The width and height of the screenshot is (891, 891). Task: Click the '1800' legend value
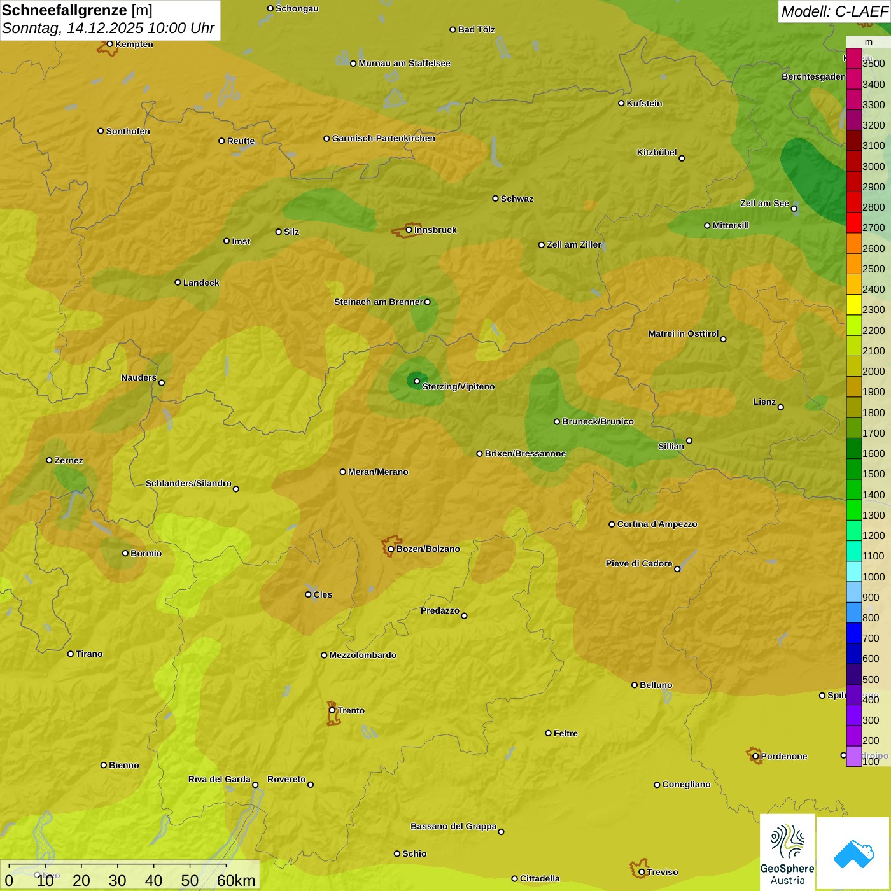873,412
